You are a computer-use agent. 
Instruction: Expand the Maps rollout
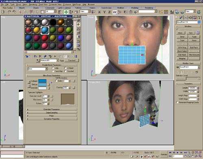(x=52, y=115)
